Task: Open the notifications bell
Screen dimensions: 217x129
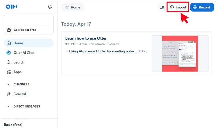Action: [50, 7]
